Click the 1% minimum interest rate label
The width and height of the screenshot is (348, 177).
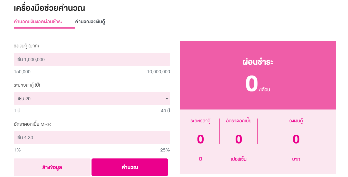(17, 150)
